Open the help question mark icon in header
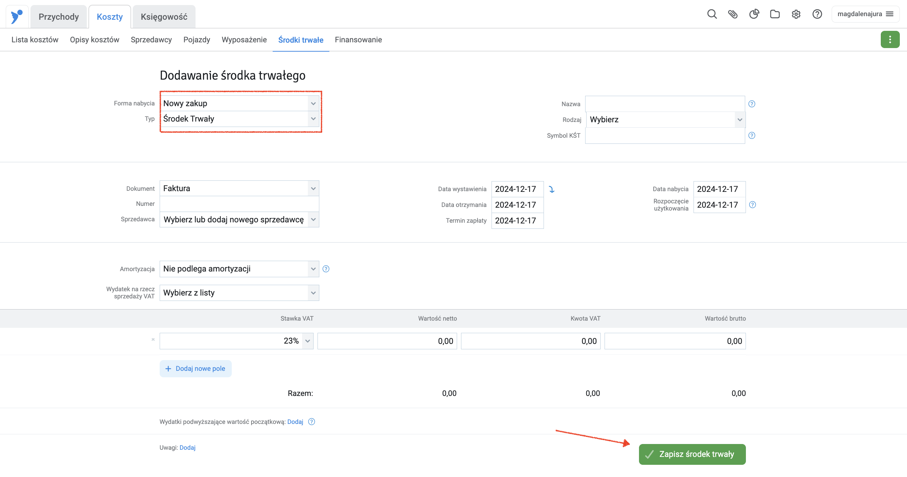The height and width of the screenshot is (477, 907). 817,14
